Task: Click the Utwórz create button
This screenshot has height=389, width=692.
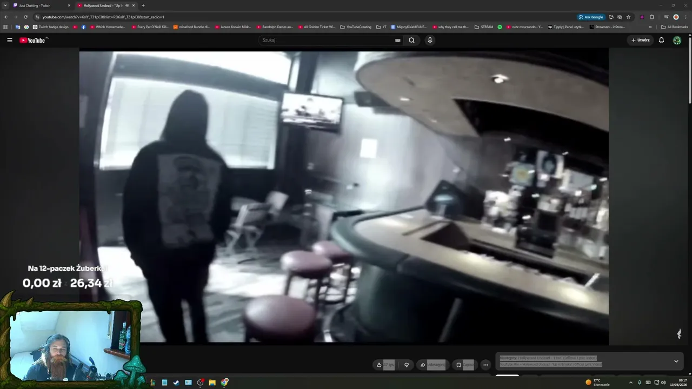Action: coord(640,40)
